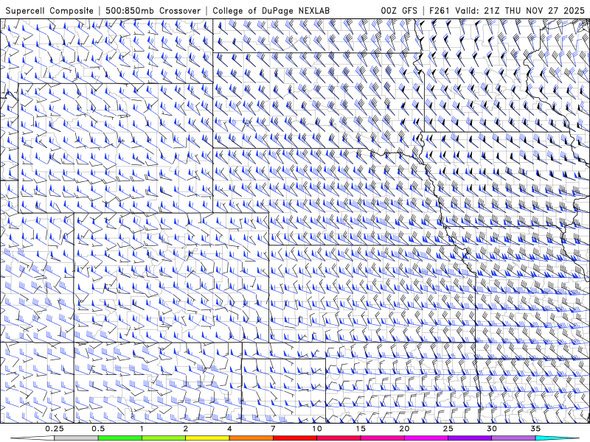Click the '500:850mb Crossover' header label
The width and height of the screenshot is (590, 442).
(153, 11)
